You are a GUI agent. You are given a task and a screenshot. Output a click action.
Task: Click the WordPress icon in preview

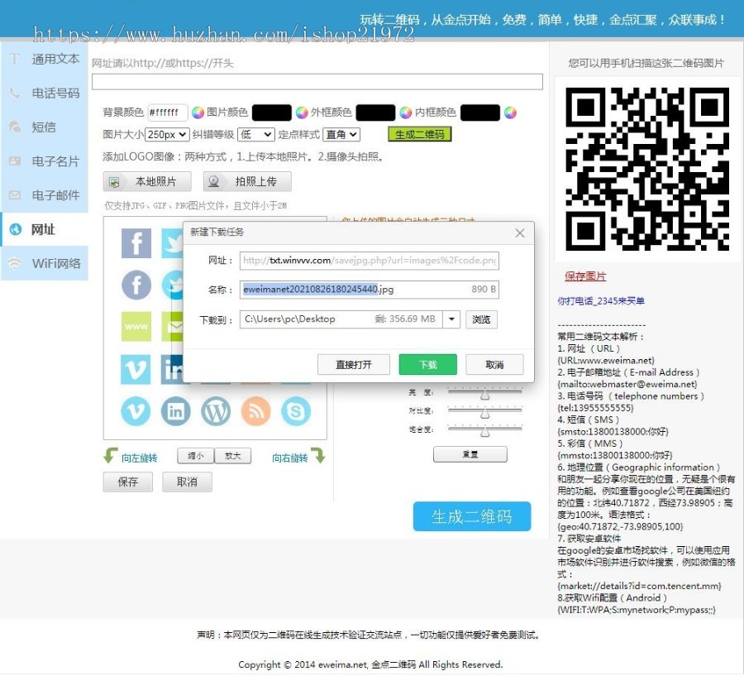[x=216, y=411]
